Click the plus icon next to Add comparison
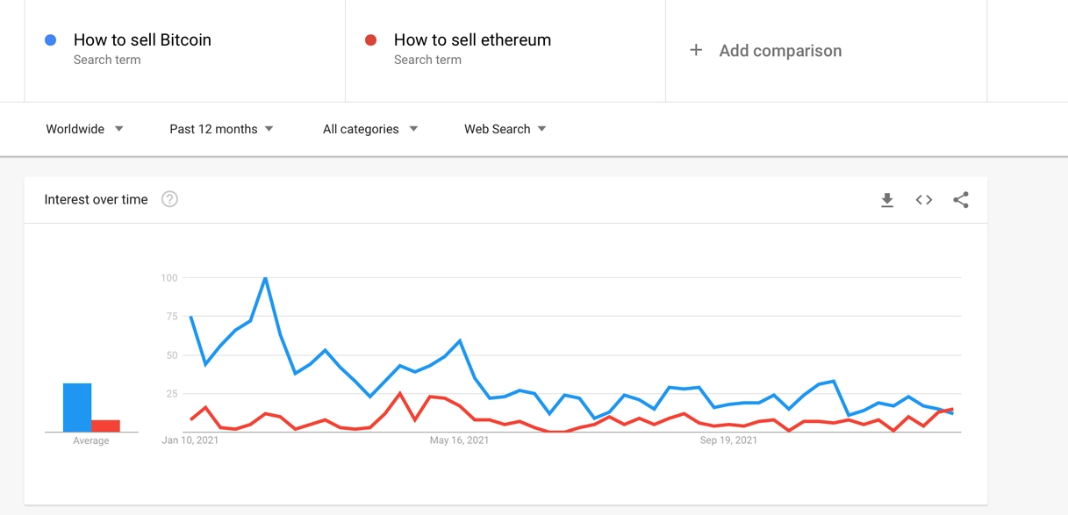The image size is (1068, 515). coord(696,50)
